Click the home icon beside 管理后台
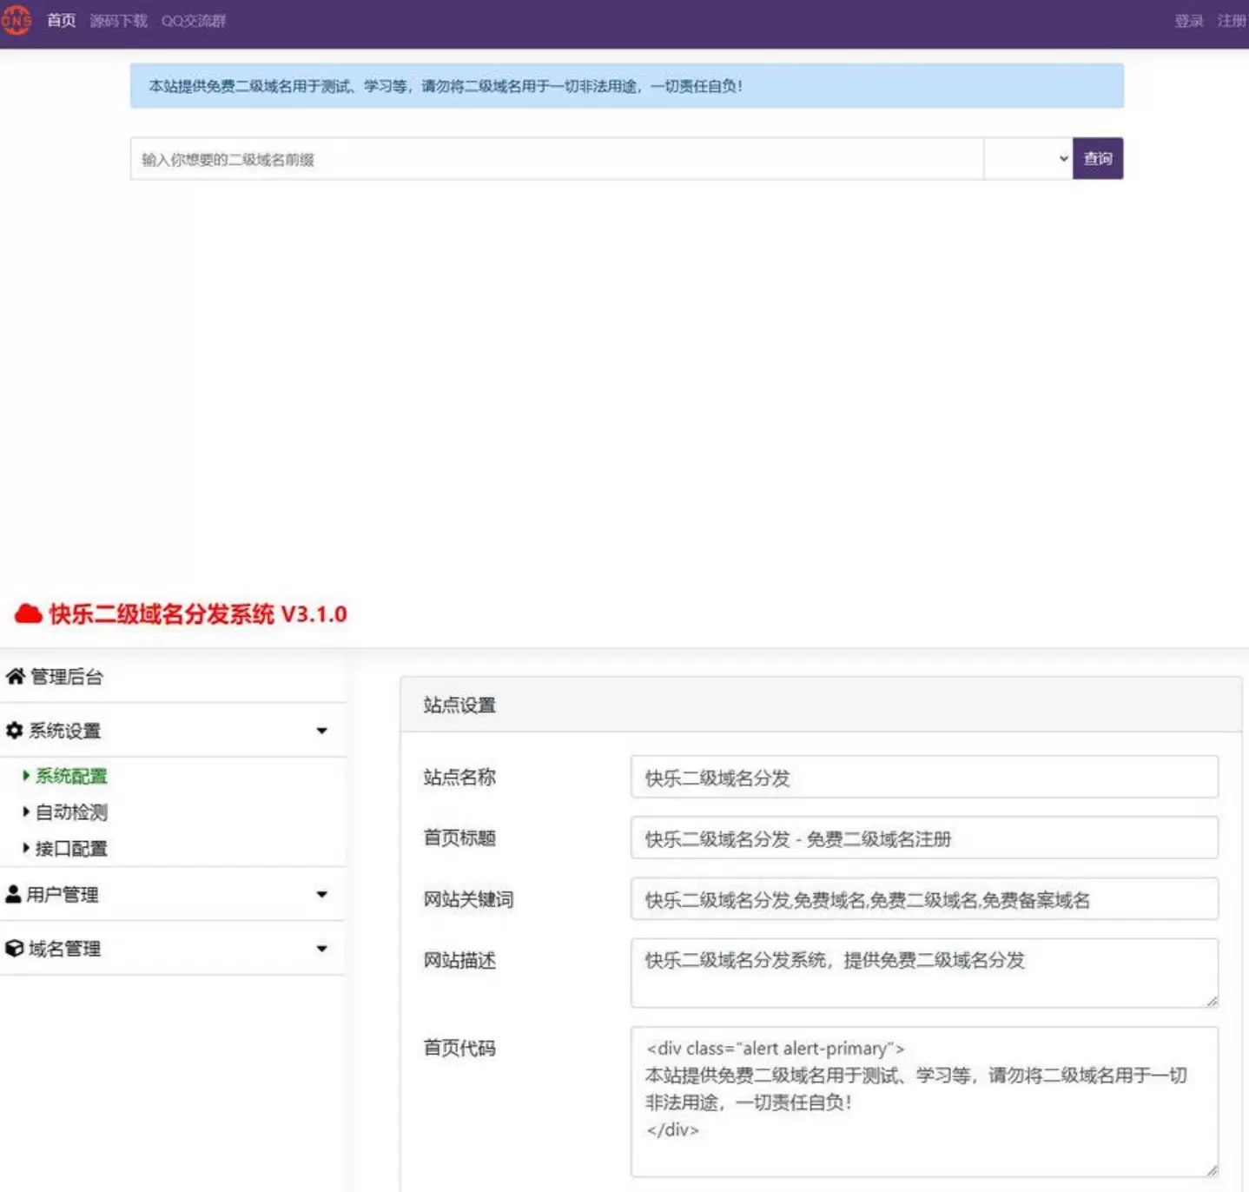Screen dimensions: 1249x1192 point(15,676)
